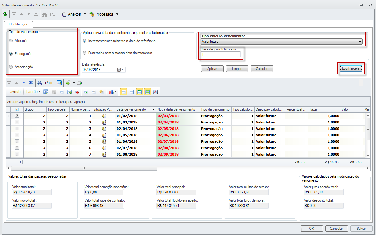Click situação icon in parcela 7 row
This screenshot has height=235, width=376.
104,154
